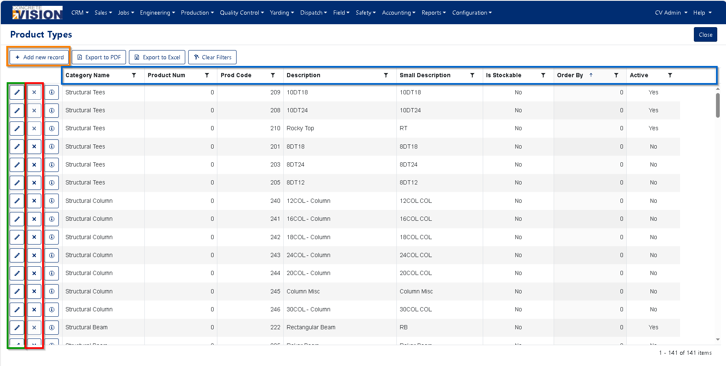Image resolution: width=726 pixels, height=366 pixels.
Task: Open info for 18COL - Column row
Action: pos(52,237)
